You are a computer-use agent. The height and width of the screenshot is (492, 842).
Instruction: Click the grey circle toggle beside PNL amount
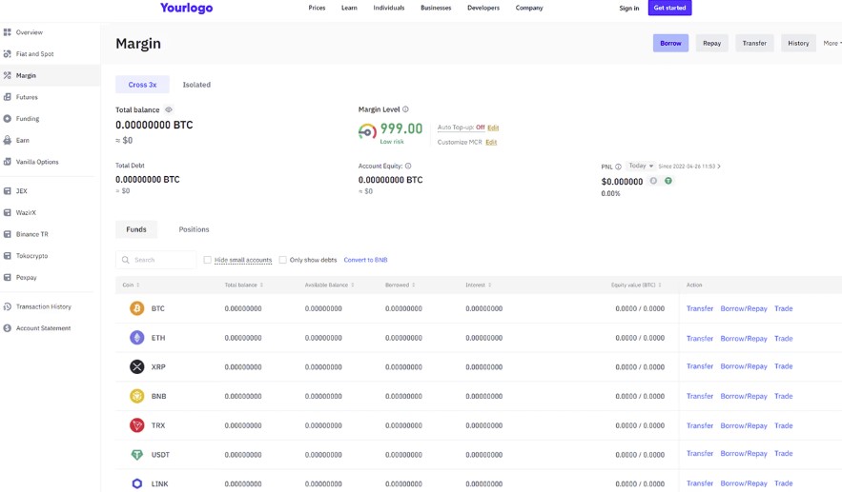tap(653, 181)
